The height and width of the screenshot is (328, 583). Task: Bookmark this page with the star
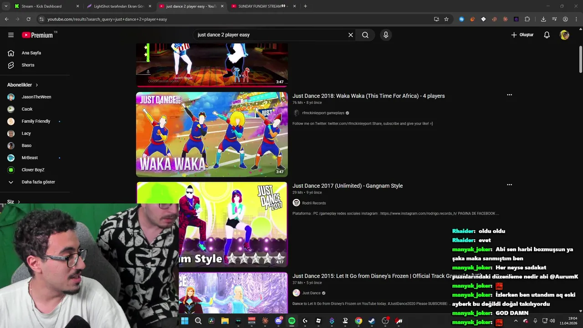tap(446, 19)
